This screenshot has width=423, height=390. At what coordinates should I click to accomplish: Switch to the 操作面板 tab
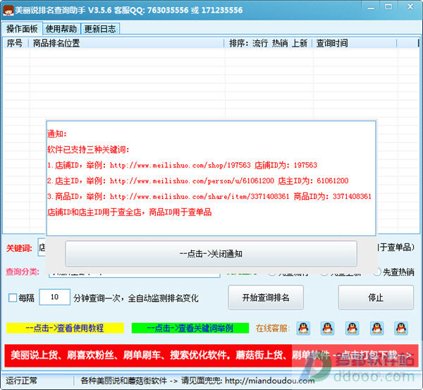(22, 29)
